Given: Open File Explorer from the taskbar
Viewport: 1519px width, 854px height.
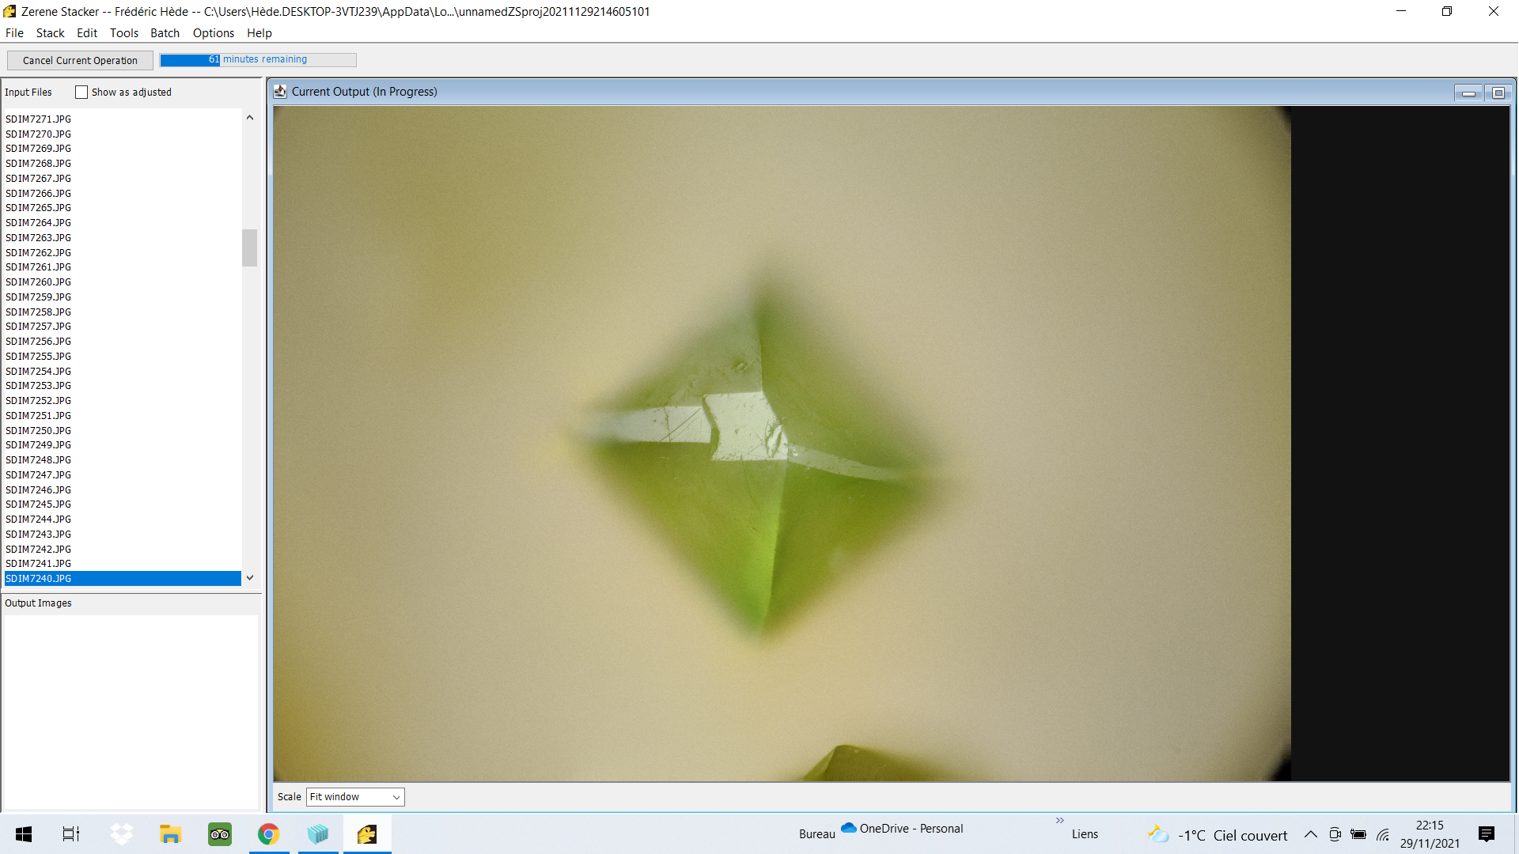Looking at the screenshot, I should (170, 834).
